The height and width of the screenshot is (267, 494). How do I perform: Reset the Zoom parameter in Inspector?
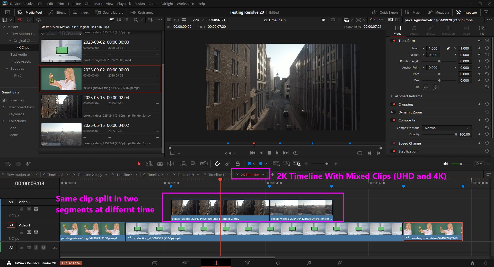point(487,48)
